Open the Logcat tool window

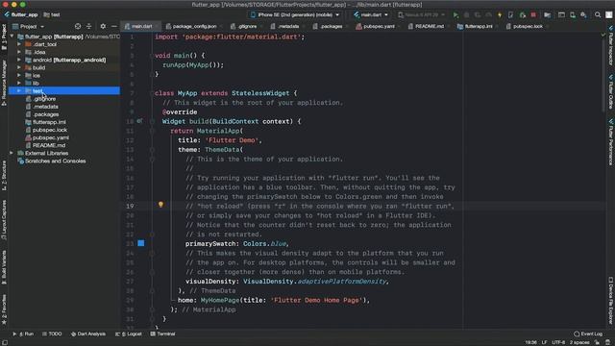[129, 334]
